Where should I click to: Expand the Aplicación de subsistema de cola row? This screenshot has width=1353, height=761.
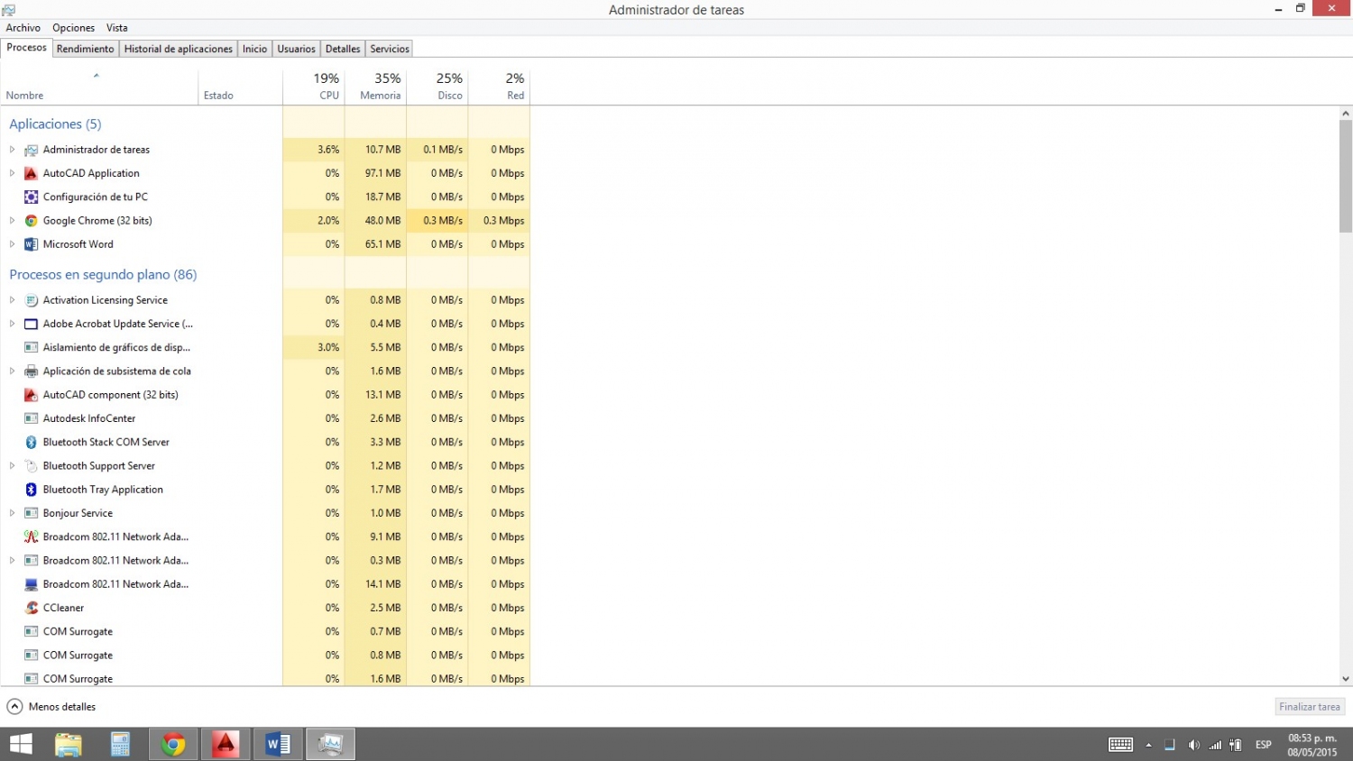12,371
